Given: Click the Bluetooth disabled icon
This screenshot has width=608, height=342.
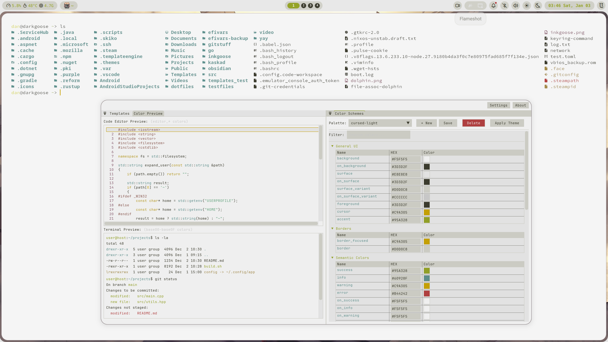Looking at the screenshot, I should click(504, 5).
